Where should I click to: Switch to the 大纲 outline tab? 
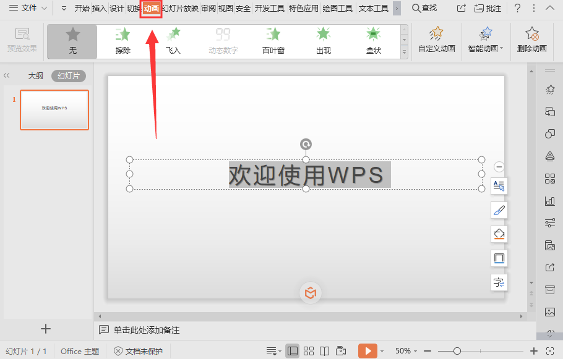tap(35, 75)
